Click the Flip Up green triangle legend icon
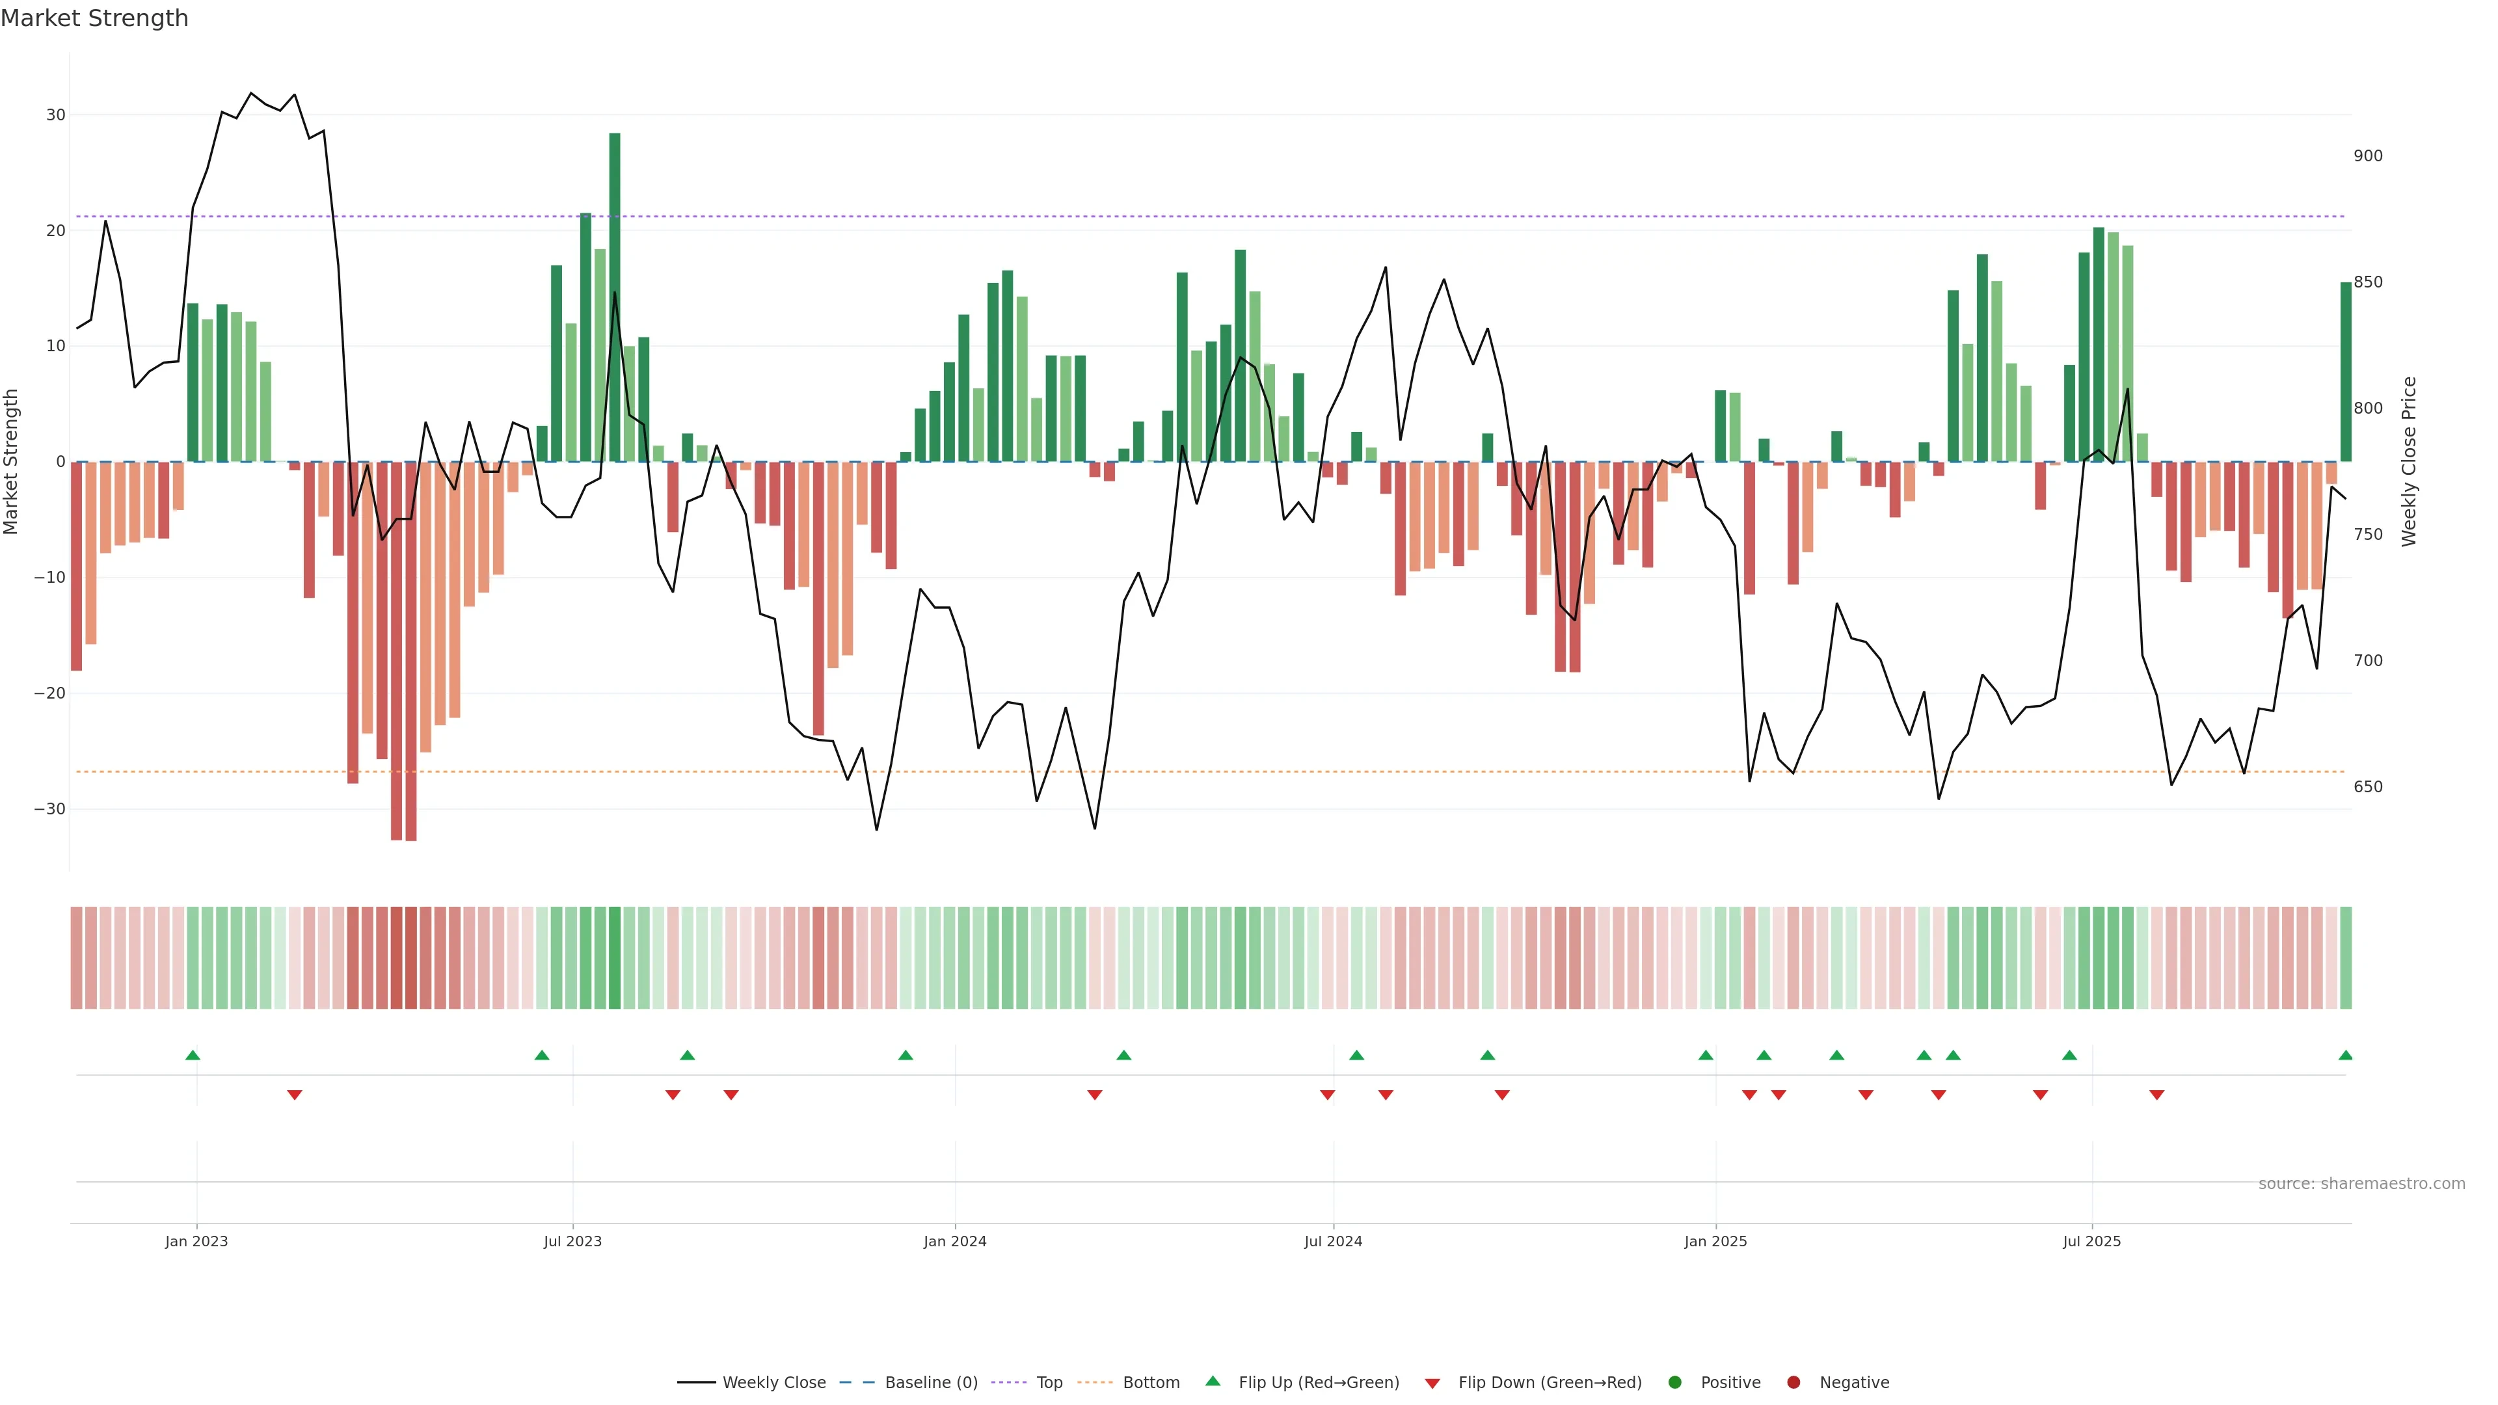 coord(1212,1382)
